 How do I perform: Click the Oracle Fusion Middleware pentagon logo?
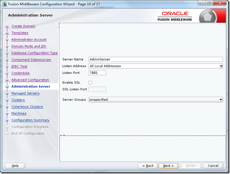208,16
